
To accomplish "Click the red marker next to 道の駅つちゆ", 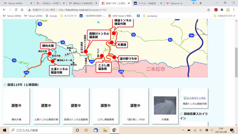I will coord(114,57).
